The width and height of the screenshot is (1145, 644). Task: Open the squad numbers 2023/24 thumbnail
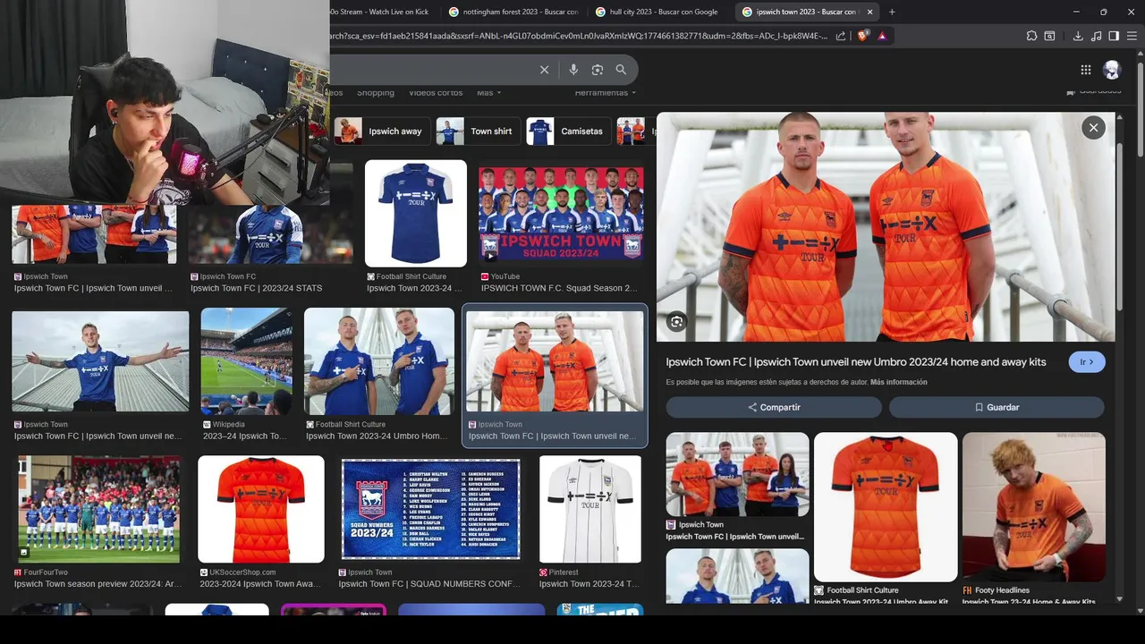point(430,509)
